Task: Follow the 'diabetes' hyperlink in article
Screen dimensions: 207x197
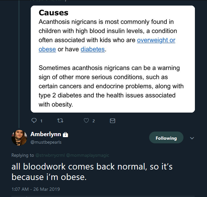Action: pos(93,49)
